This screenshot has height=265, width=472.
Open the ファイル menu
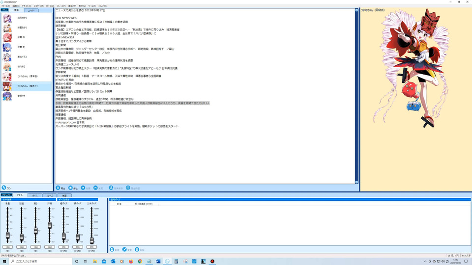[x=5, y=6]
